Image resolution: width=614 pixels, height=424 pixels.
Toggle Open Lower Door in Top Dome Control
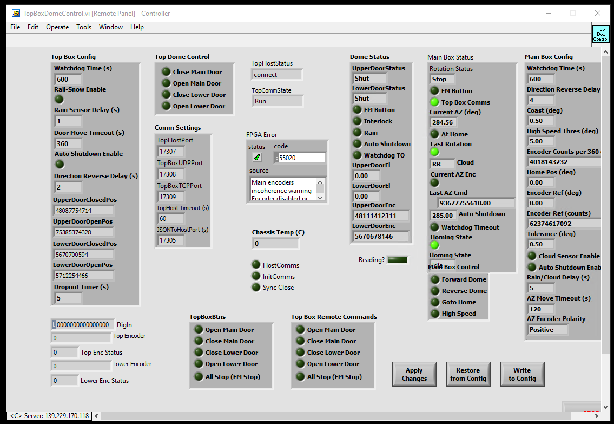(166, 106)
